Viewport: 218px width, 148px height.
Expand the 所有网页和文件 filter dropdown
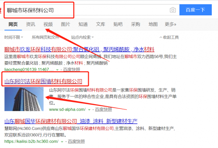47,37
